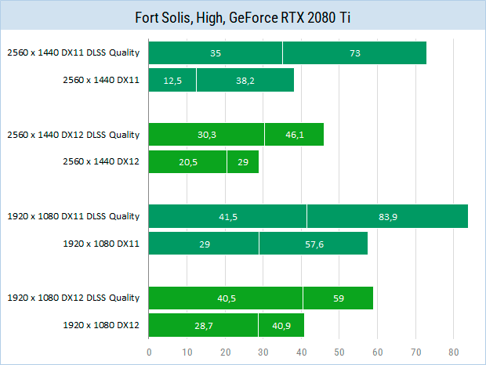The width and height of the screenshot is (486, 365).
Task: Select the bar segment showing 73
Action: pyautogui.click(x=354, y=53)
